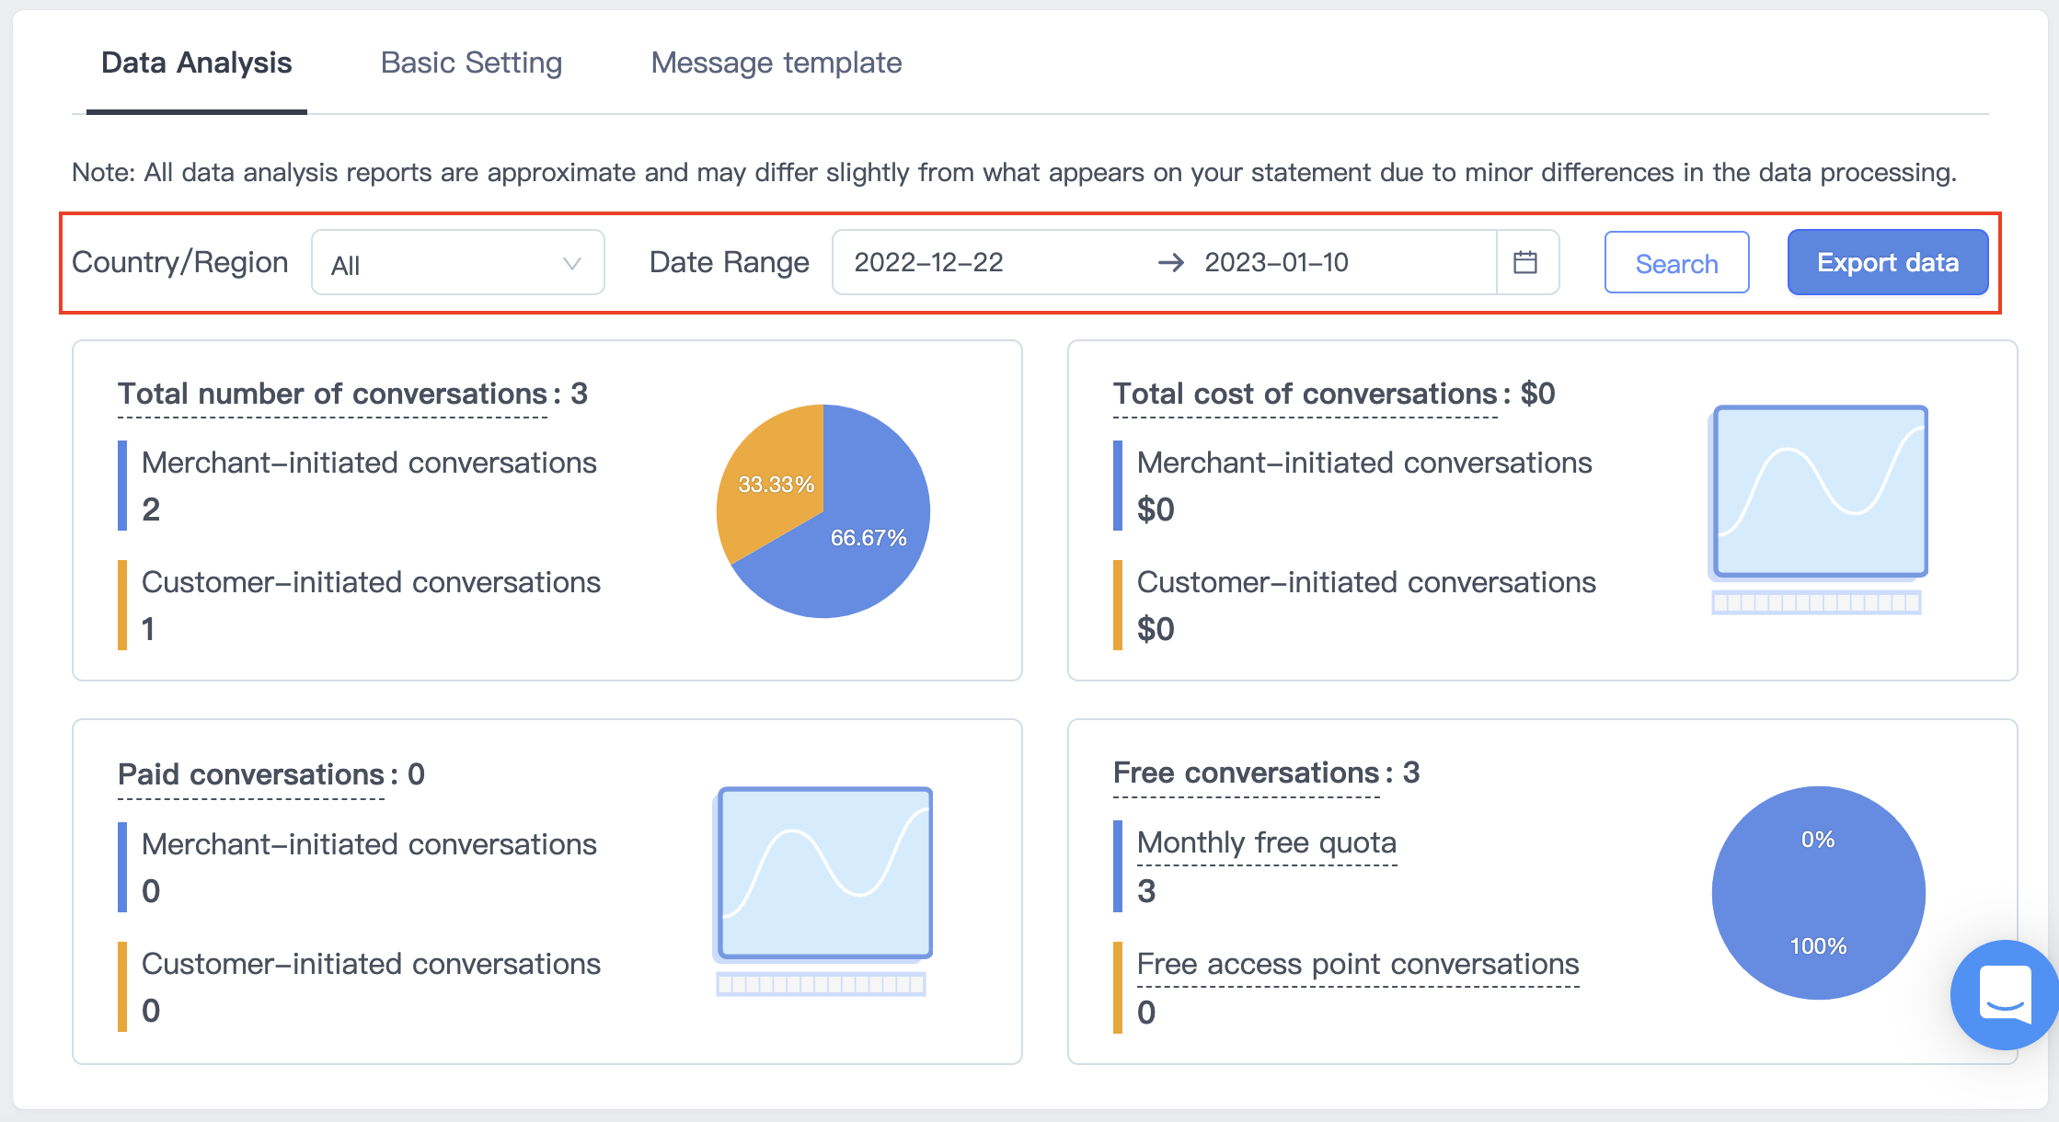Image resolution: width=2059 pixels, height=1122 pixels.
Task: Open the calendar date picker icon
Action: (1525, 262)
